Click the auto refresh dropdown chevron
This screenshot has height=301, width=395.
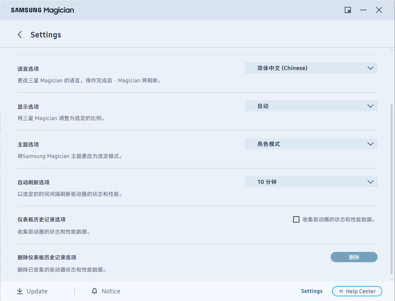tap(370, 182)
